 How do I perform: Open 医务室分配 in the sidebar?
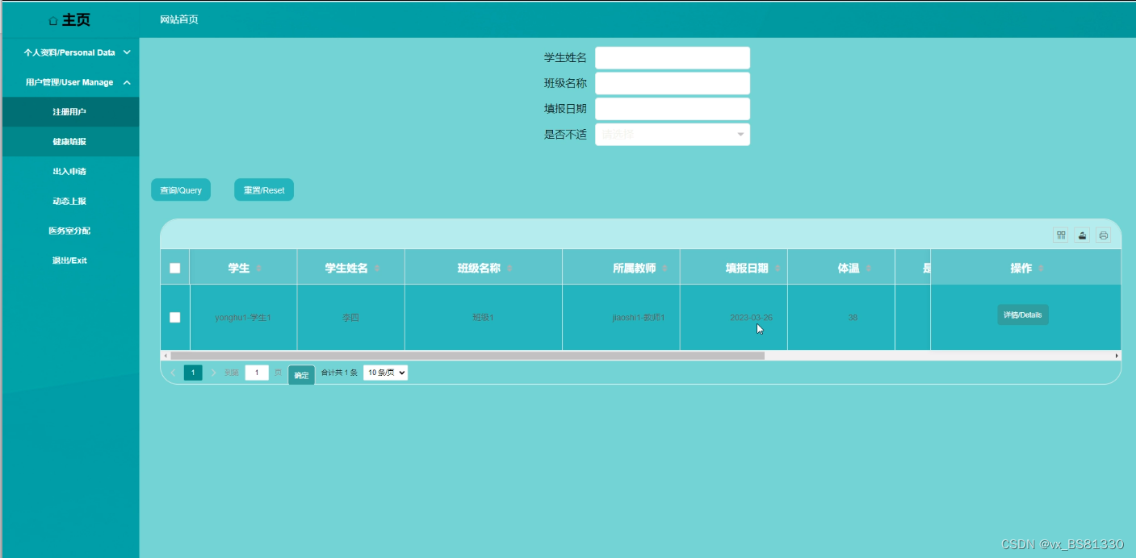click(x=69, y=231)
